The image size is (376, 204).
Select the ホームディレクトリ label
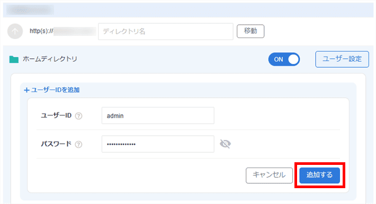pyautogui.click(x=50, y=59)
